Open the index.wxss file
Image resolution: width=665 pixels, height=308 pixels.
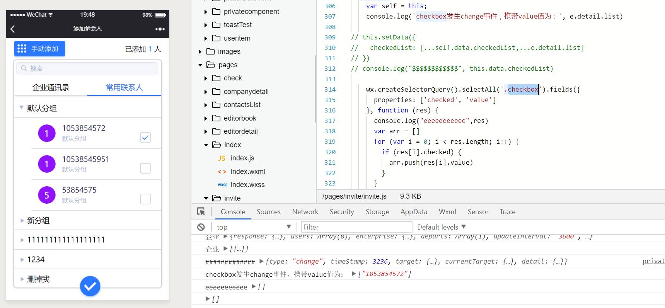pos(247,185)
